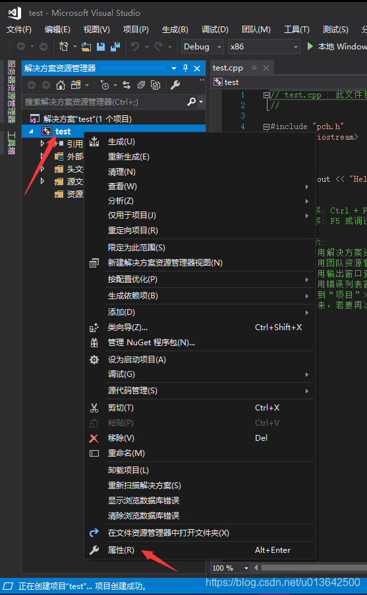
Task: Click the 本地 Windows debugger button label
Action: 342,46
